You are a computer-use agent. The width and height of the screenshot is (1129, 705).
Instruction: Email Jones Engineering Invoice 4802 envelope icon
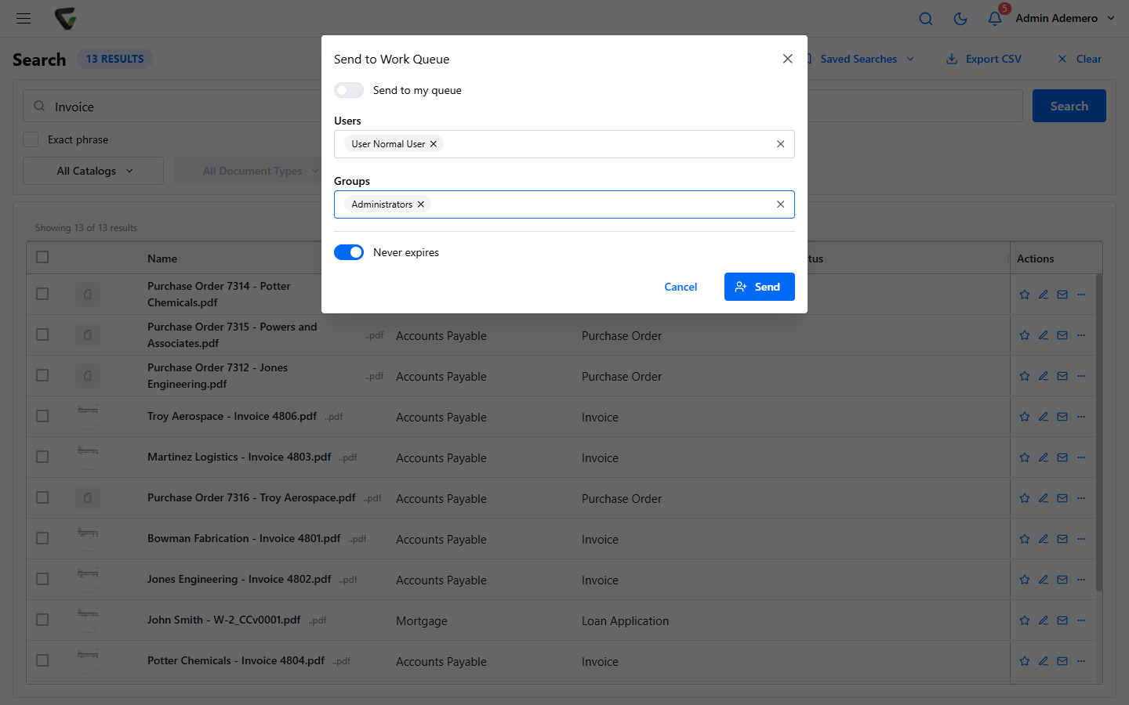coord(1062,580)
